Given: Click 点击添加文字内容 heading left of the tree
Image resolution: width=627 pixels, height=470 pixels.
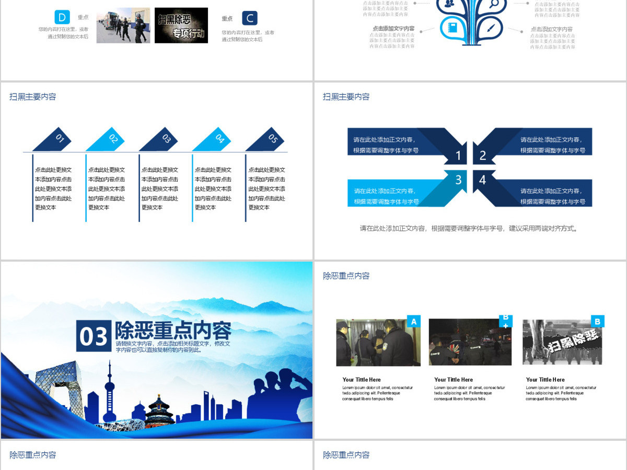Looking at the screenshot, I should [x=393, y=29].
